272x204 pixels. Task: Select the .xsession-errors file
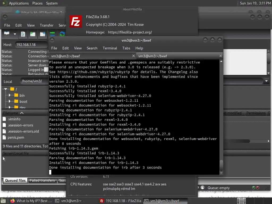coord(20,125)
